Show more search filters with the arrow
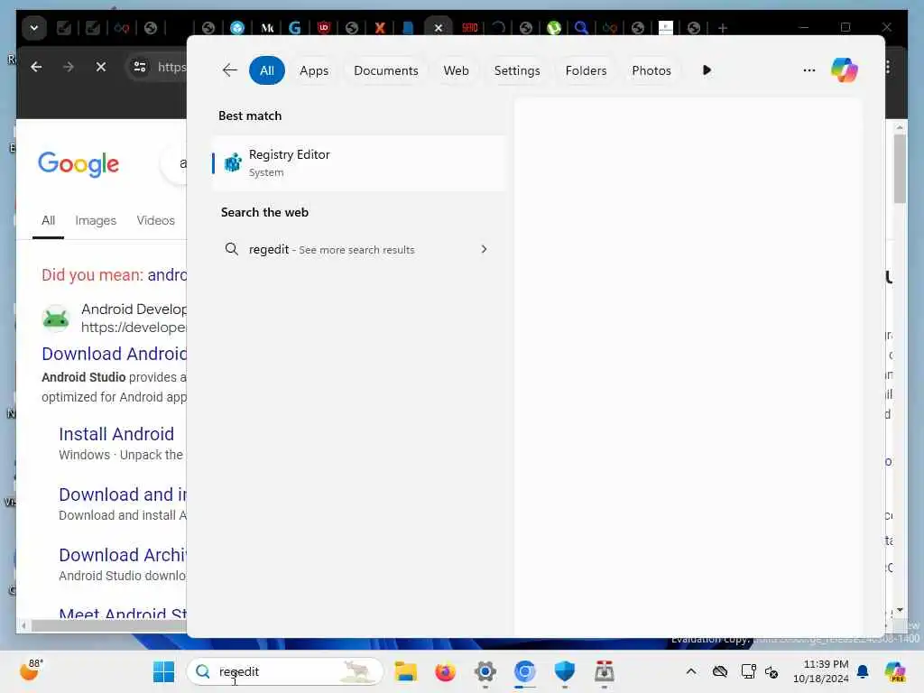924x693 pixels. click(x=707, y=70)
